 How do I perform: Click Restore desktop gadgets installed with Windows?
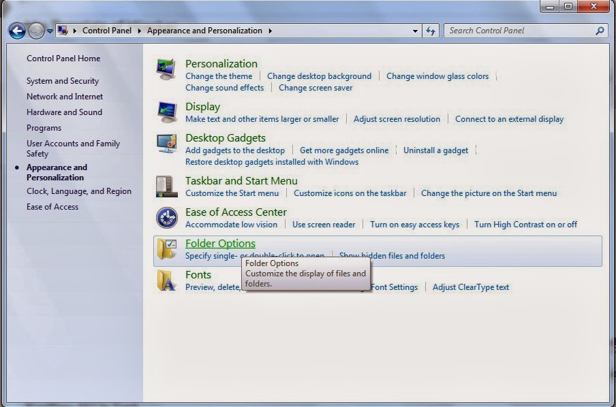pyautogui.click(x=272, y=162)
